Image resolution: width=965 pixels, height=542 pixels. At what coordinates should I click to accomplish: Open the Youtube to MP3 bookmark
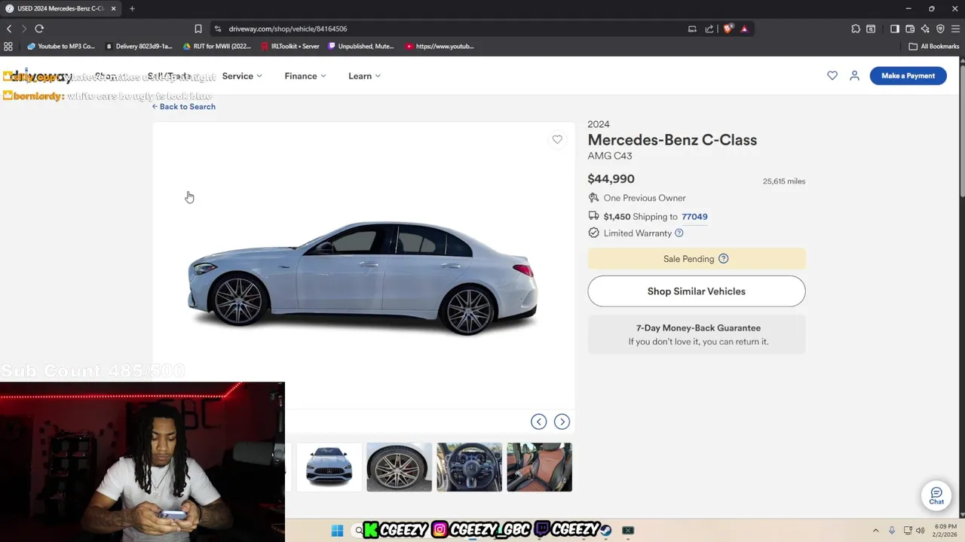60,46
